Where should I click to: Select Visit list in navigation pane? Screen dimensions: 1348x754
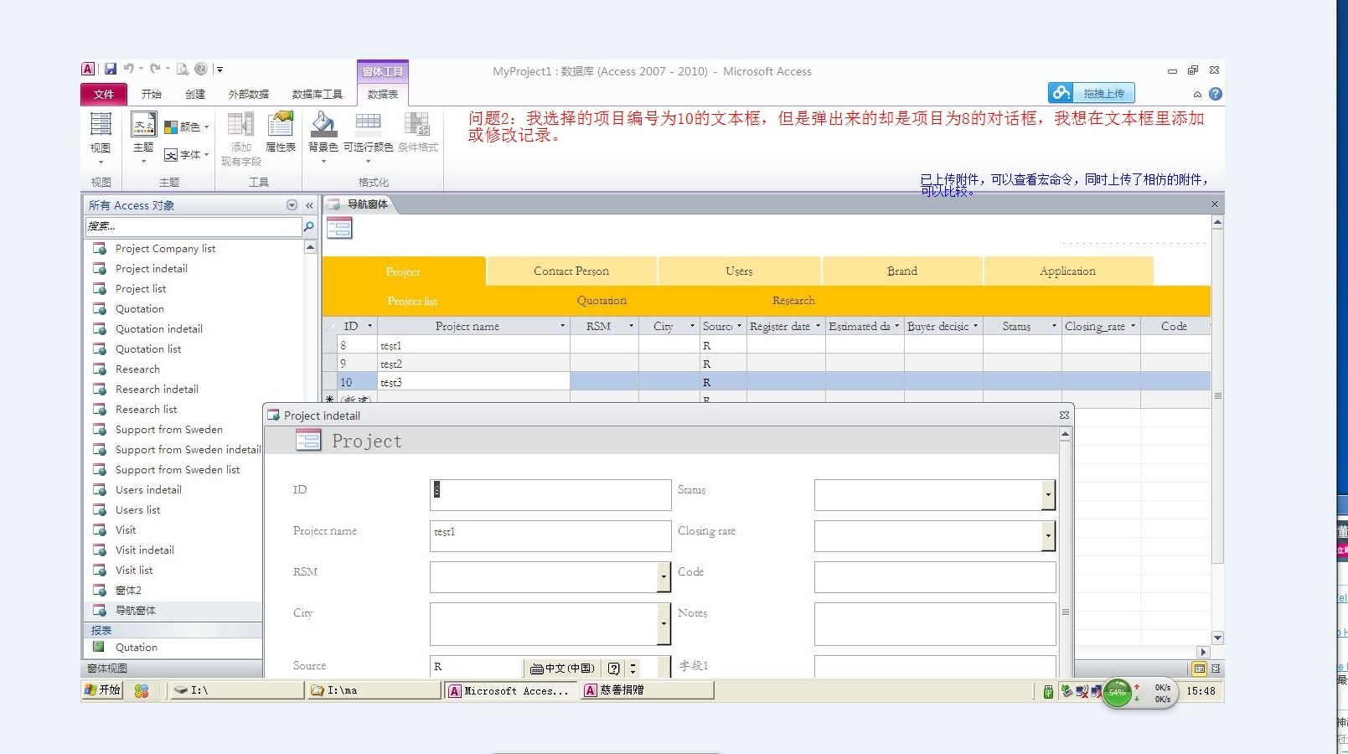(x=134, y=571)
